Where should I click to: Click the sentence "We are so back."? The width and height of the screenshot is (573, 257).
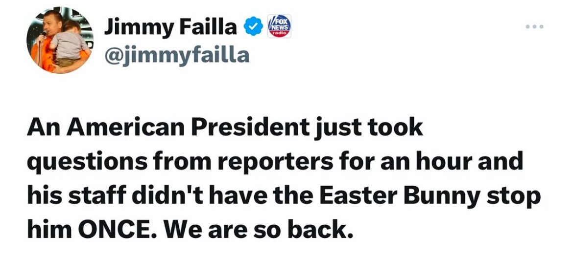(262, 229)
